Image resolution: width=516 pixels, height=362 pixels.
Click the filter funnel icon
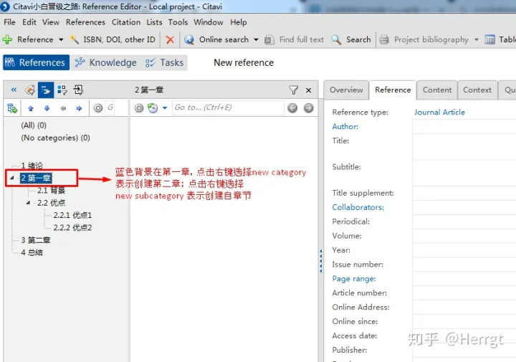(294, 90)
